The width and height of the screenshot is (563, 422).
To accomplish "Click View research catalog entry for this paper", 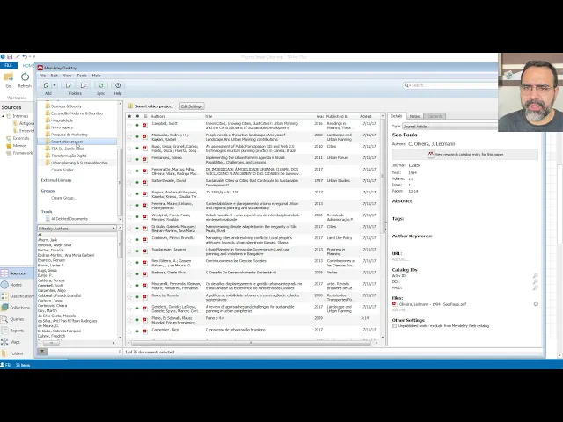I will click(x=465, y=155).
